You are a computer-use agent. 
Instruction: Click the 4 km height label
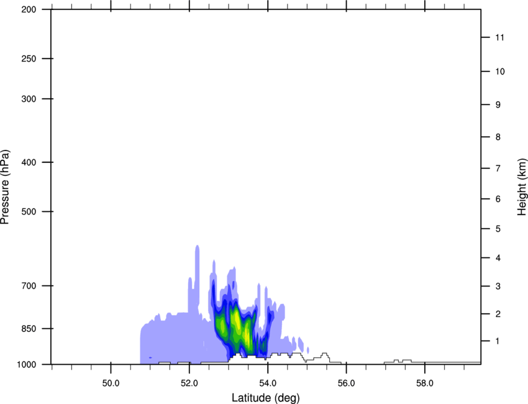(x=498, y=258)
